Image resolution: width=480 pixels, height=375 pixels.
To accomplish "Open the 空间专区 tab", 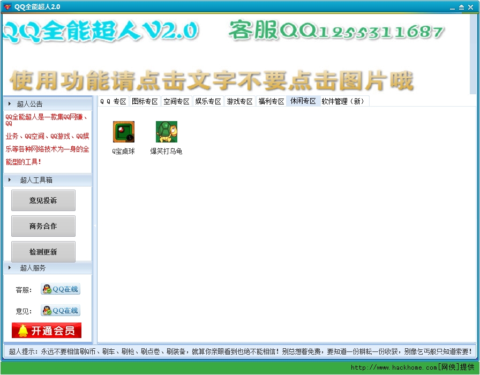I will (176, 101).
